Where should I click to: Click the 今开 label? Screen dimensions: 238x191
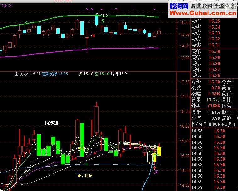(x=226, y=82)
